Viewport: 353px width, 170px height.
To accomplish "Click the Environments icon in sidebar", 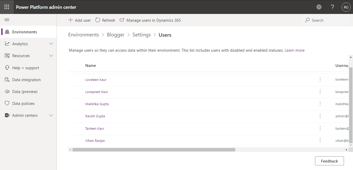I will (7, 32).
